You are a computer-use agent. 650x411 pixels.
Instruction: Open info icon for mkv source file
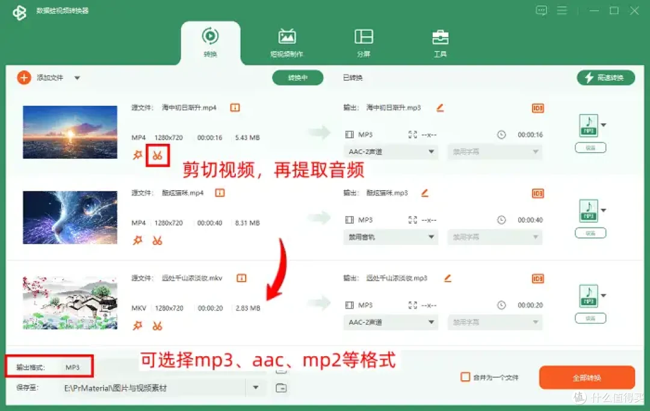pos(241,278)
